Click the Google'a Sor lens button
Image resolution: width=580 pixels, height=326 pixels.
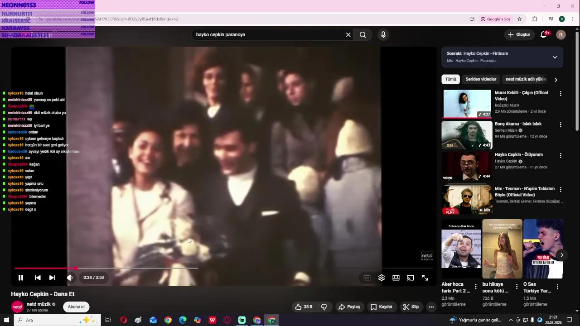point(495,19)
